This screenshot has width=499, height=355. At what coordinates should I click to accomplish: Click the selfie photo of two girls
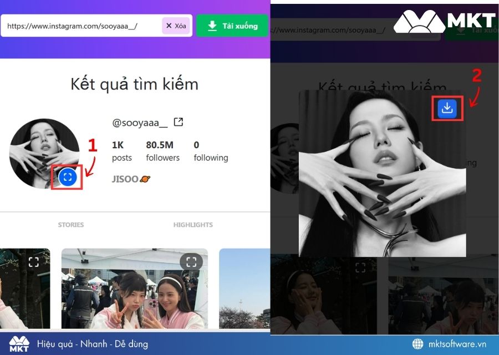[x=135, y=291]
